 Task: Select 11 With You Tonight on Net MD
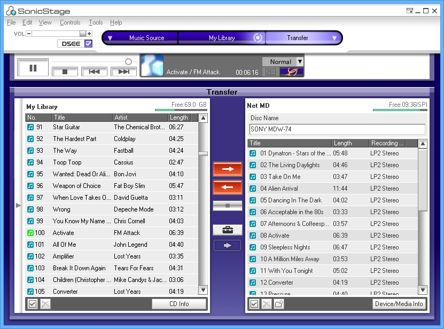333,271
